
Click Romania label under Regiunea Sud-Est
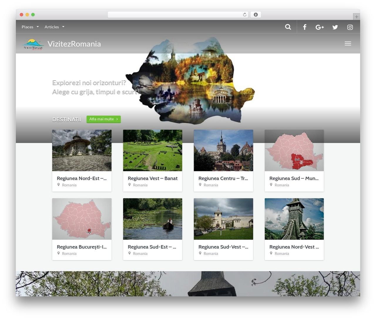[140, 253]
